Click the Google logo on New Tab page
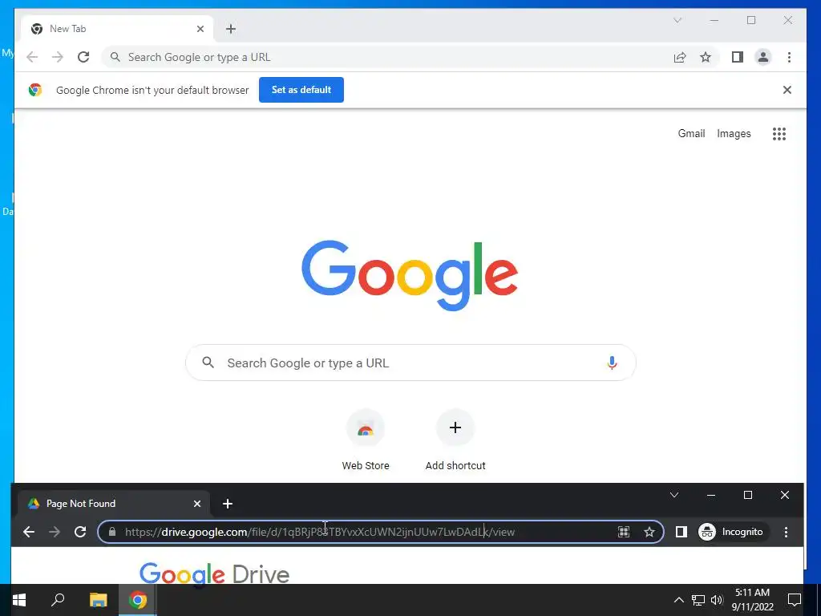The width and height of the screenshot is (821, 616). 410,274
